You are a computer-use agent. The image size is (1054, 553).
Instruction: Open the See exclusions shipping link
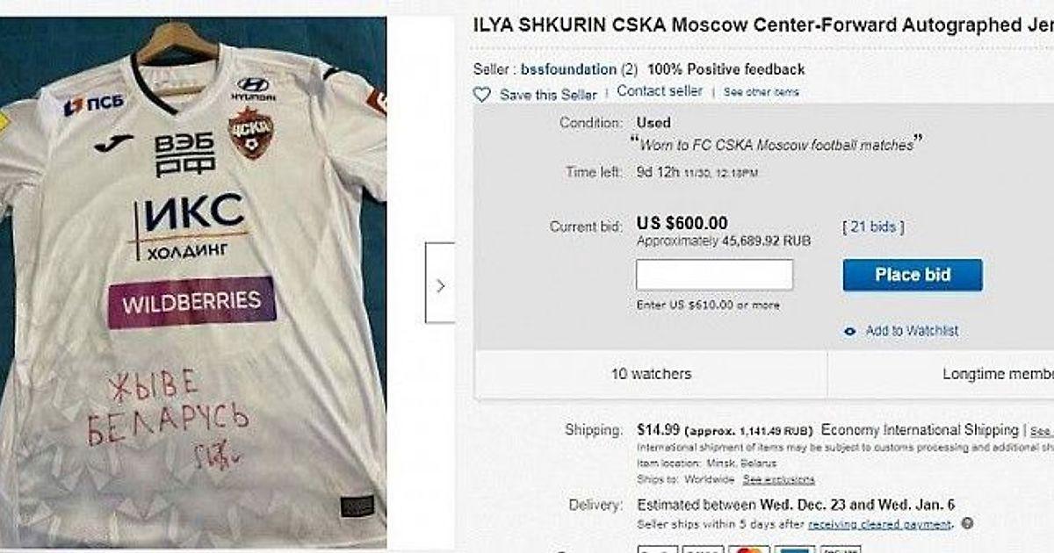(x=778, y=479)
